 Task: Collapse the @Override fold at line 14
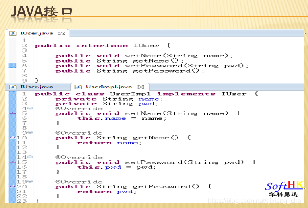(x=30, y=157)
